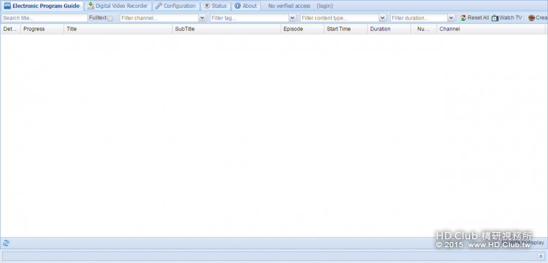Expand the Filter tag dropdown arrow
Screen dimensions: 548x263
point(293,18)
